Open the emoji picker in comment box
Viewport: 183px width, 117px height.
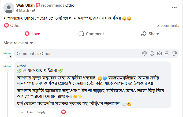pos(152,54)
